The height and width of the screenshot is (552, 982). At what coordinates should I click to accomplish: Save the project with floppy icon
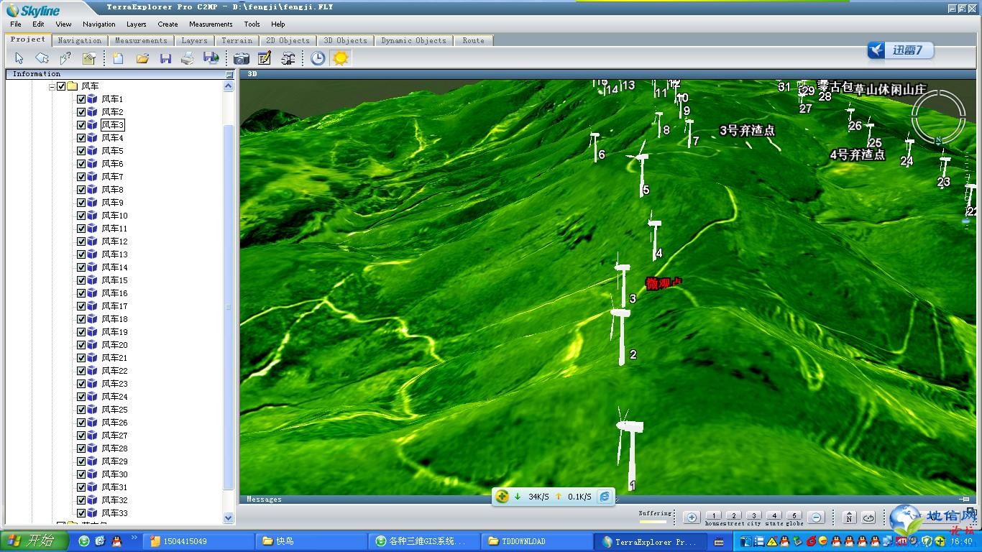click(x=165, y=58)
